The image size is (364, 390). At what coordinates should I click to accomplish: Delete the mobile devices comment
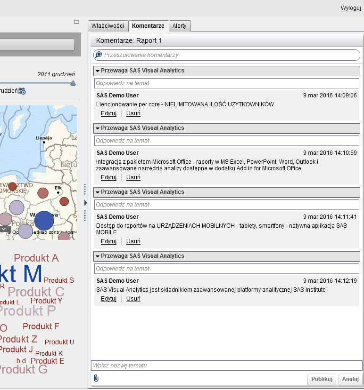133,241
